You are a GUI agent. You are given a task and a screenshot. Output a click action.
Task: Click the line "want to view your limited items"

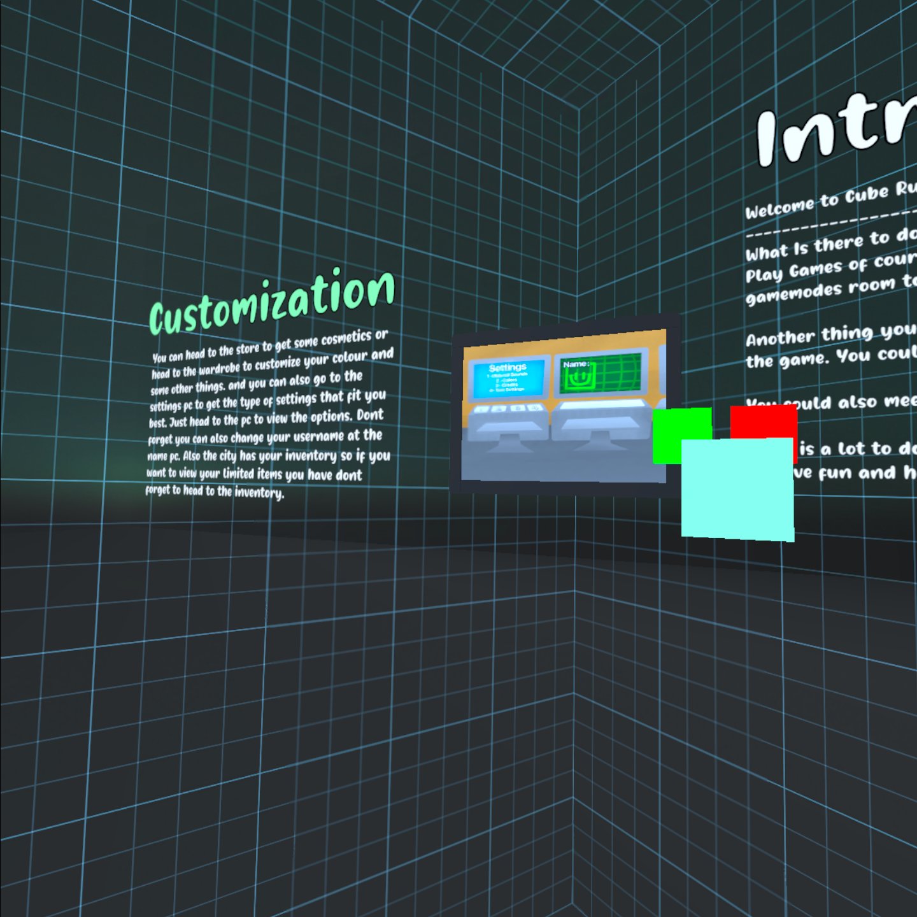tap(255, 474)
